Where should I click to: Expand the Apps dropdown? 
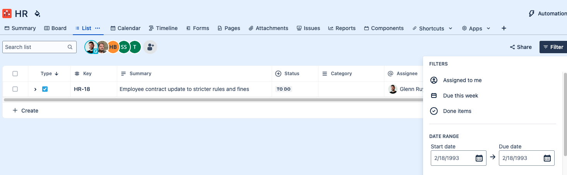pos(476,29)
